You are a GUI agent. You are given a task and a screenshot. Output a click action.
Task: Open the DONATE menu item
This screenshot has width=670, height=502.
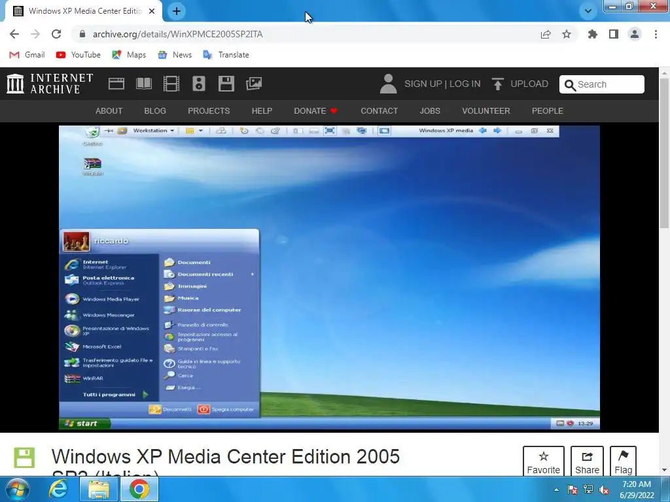315,111
